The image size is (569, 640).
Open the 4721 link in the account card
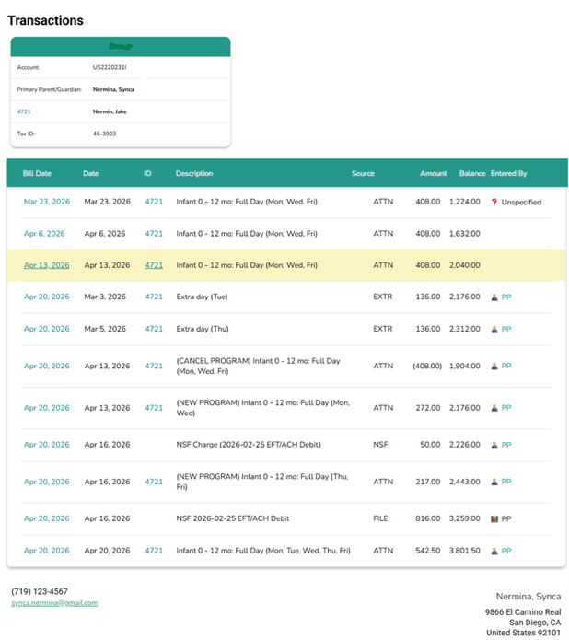(24, 111)
